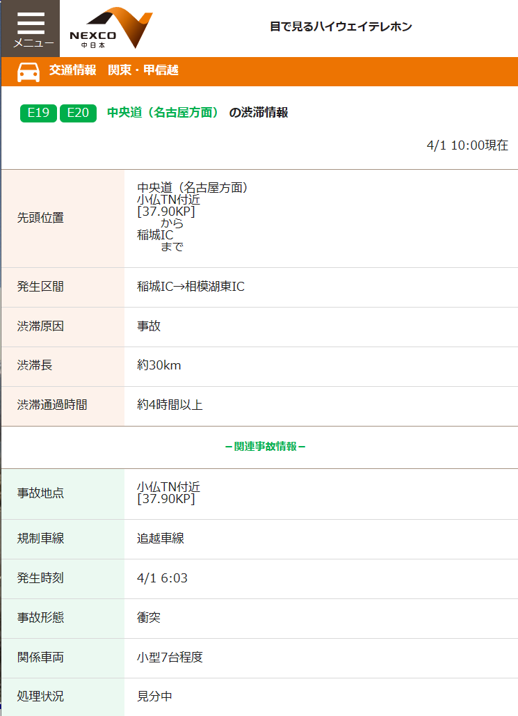Click the －関連事故情報－ section heading
The height and width of the screenshot is (716, 518).
pyautogui.click(x=265, y=447)
